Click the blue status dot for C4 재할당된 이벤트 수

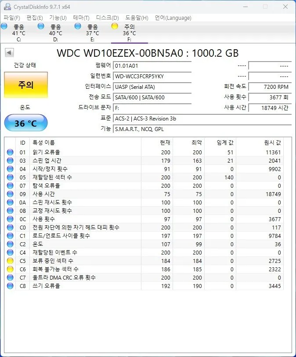tap(10, 252)
